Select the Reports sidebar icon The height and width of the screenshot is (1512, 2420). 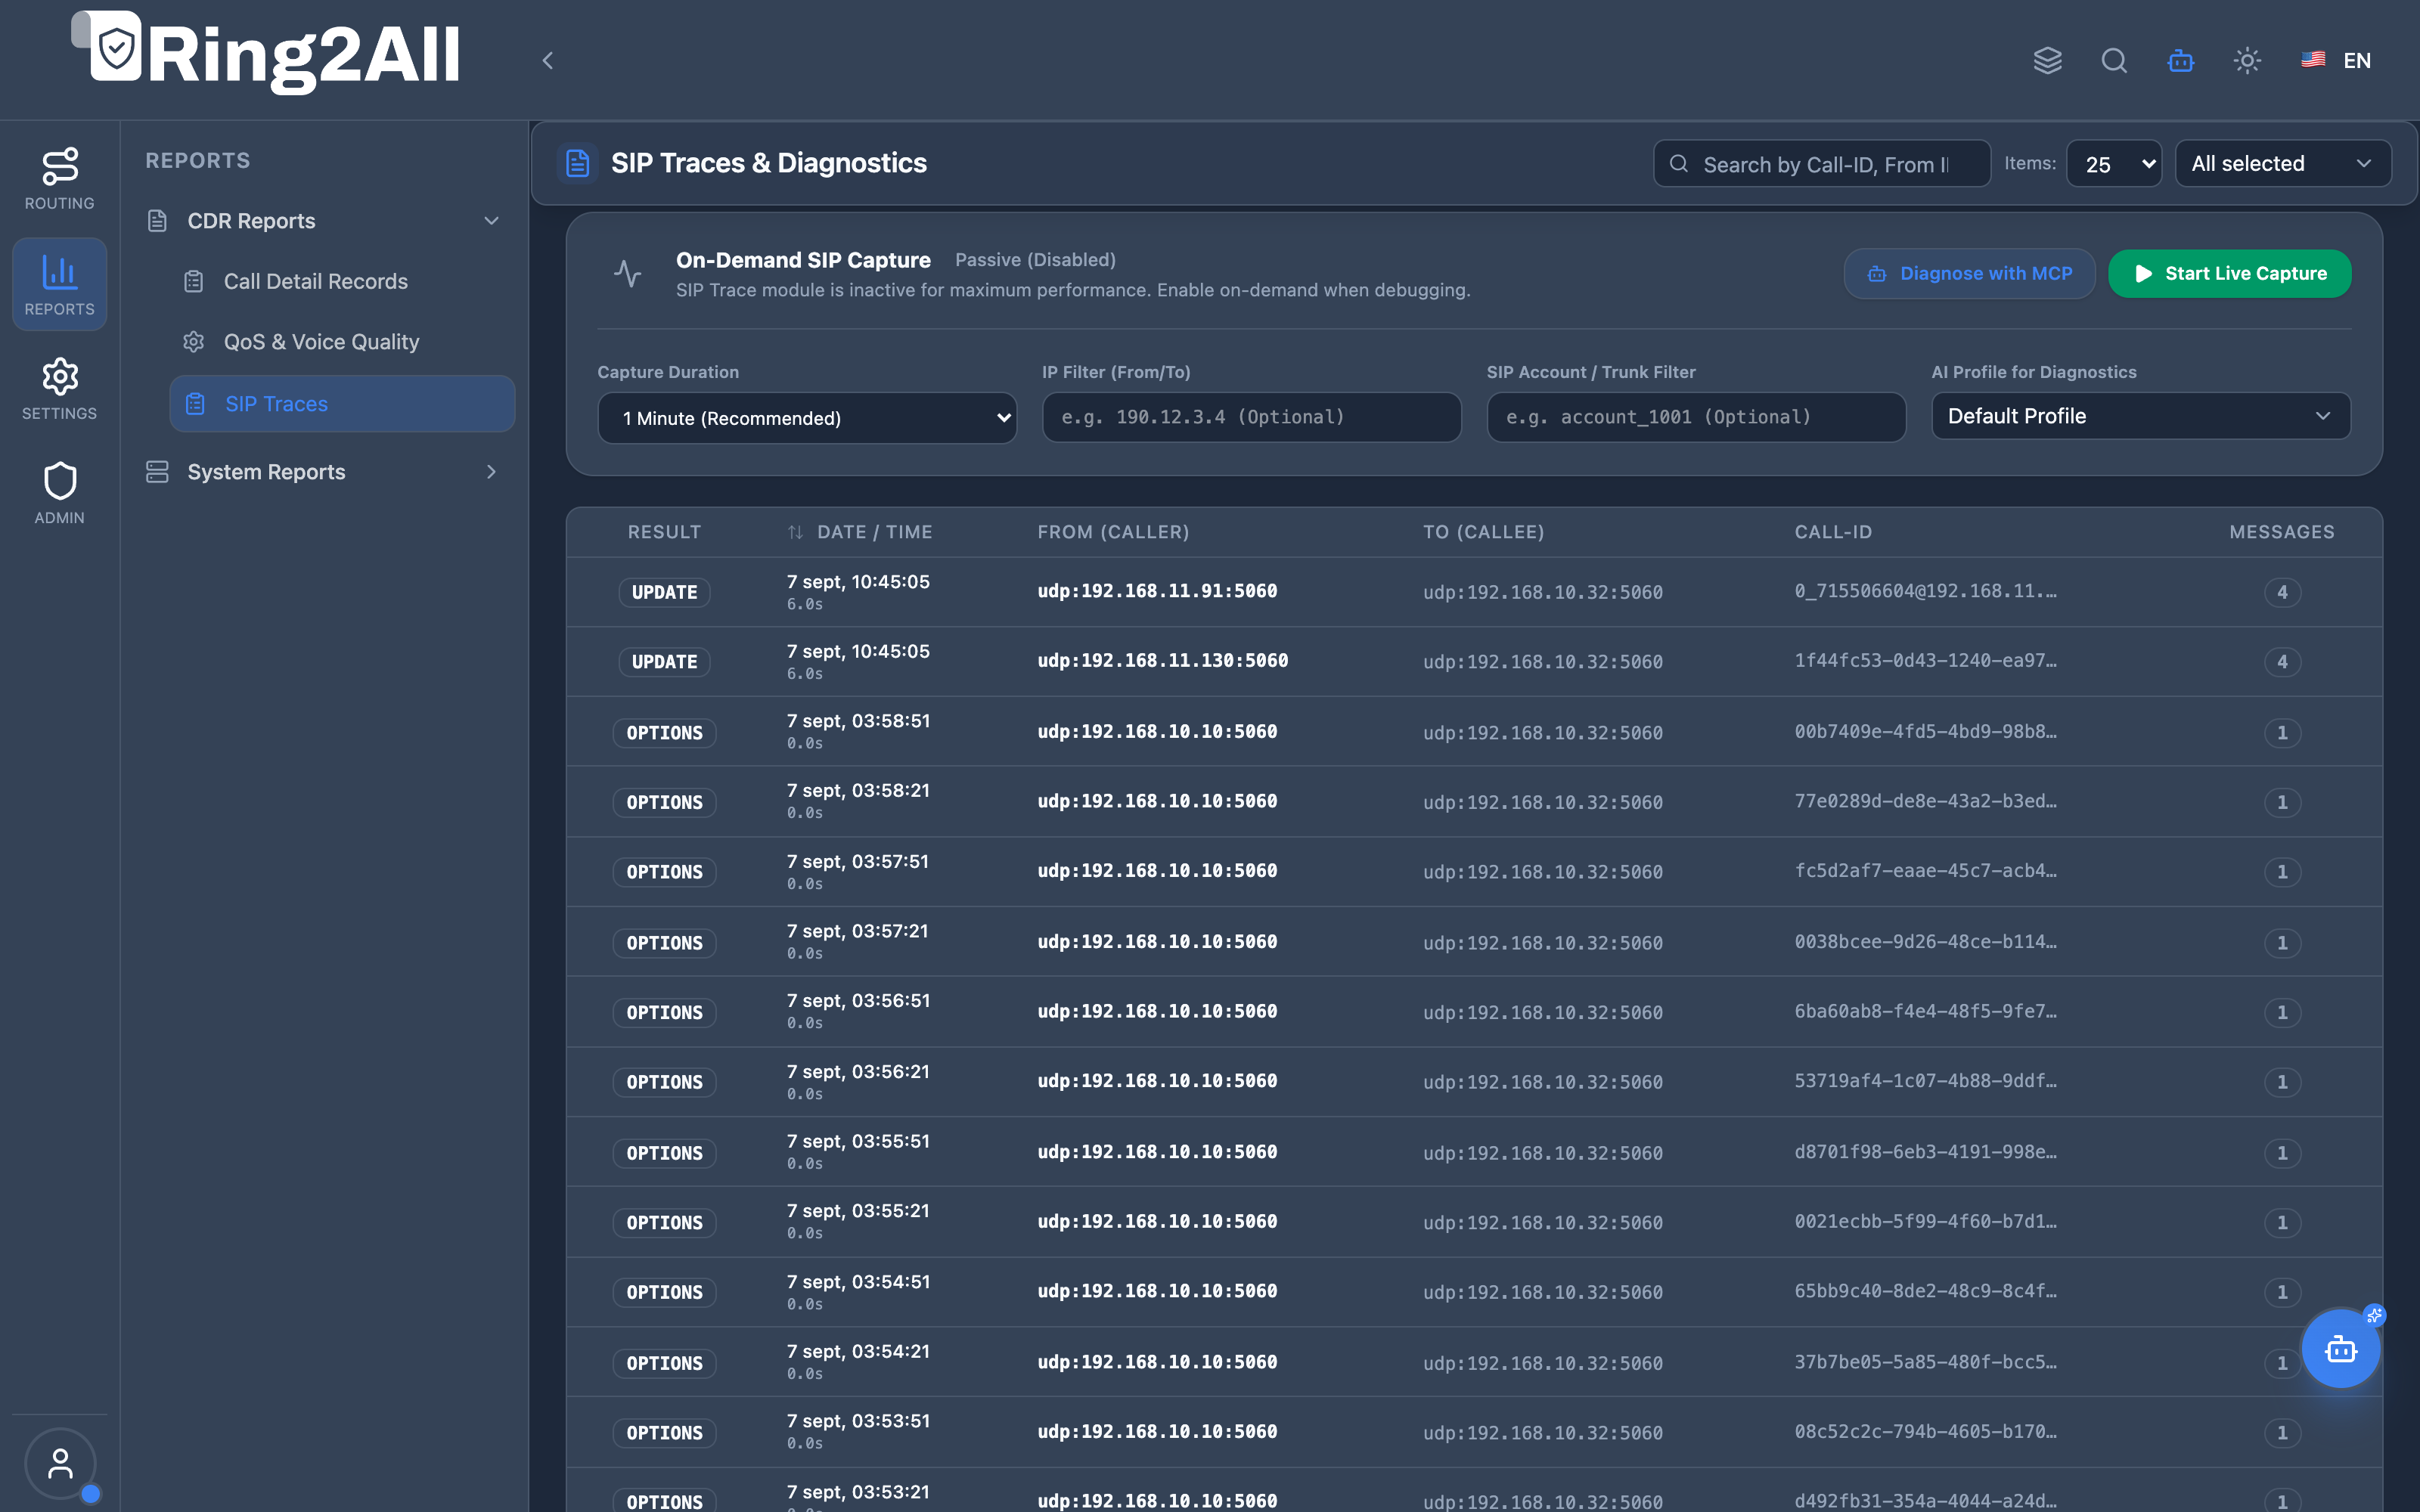pyautogui.click(x=60, y=284)
